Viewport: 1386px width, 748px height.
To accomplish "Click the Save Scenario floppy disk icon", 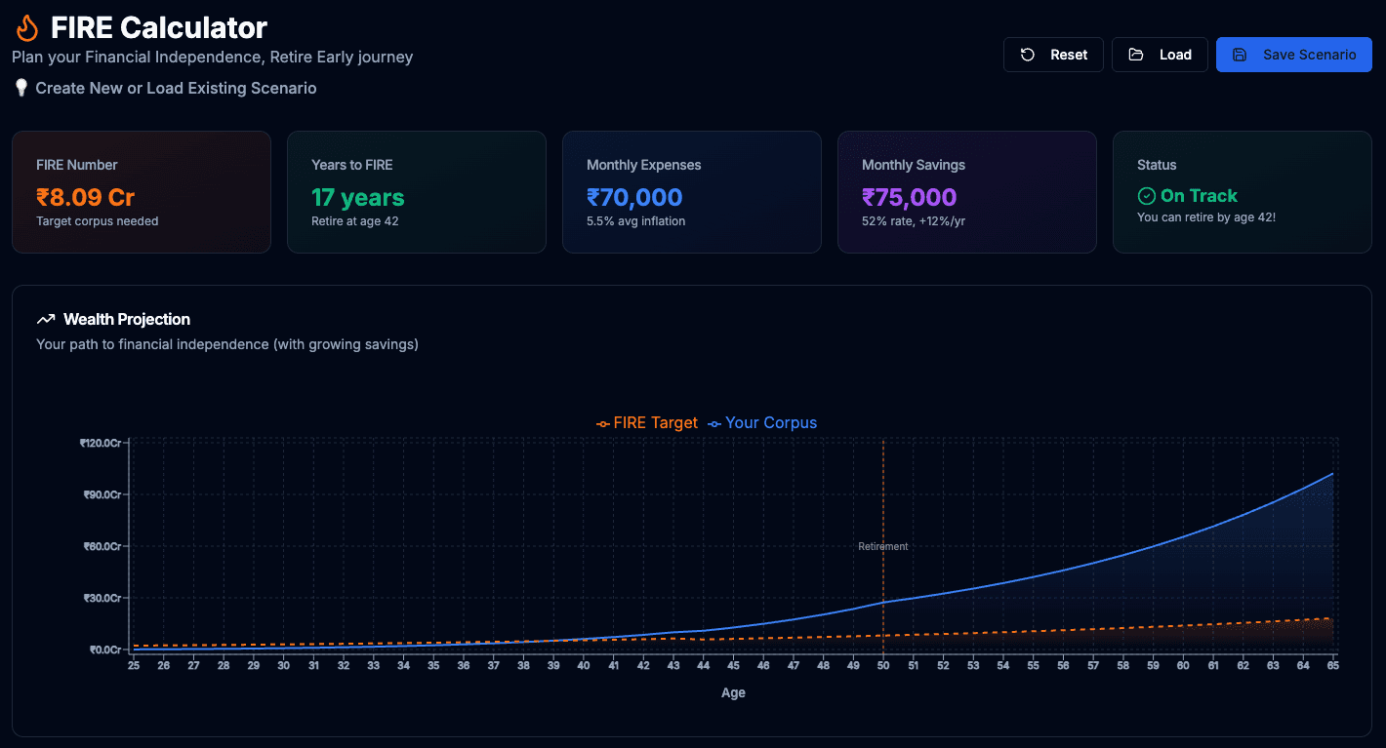I will click(1240, 55).
